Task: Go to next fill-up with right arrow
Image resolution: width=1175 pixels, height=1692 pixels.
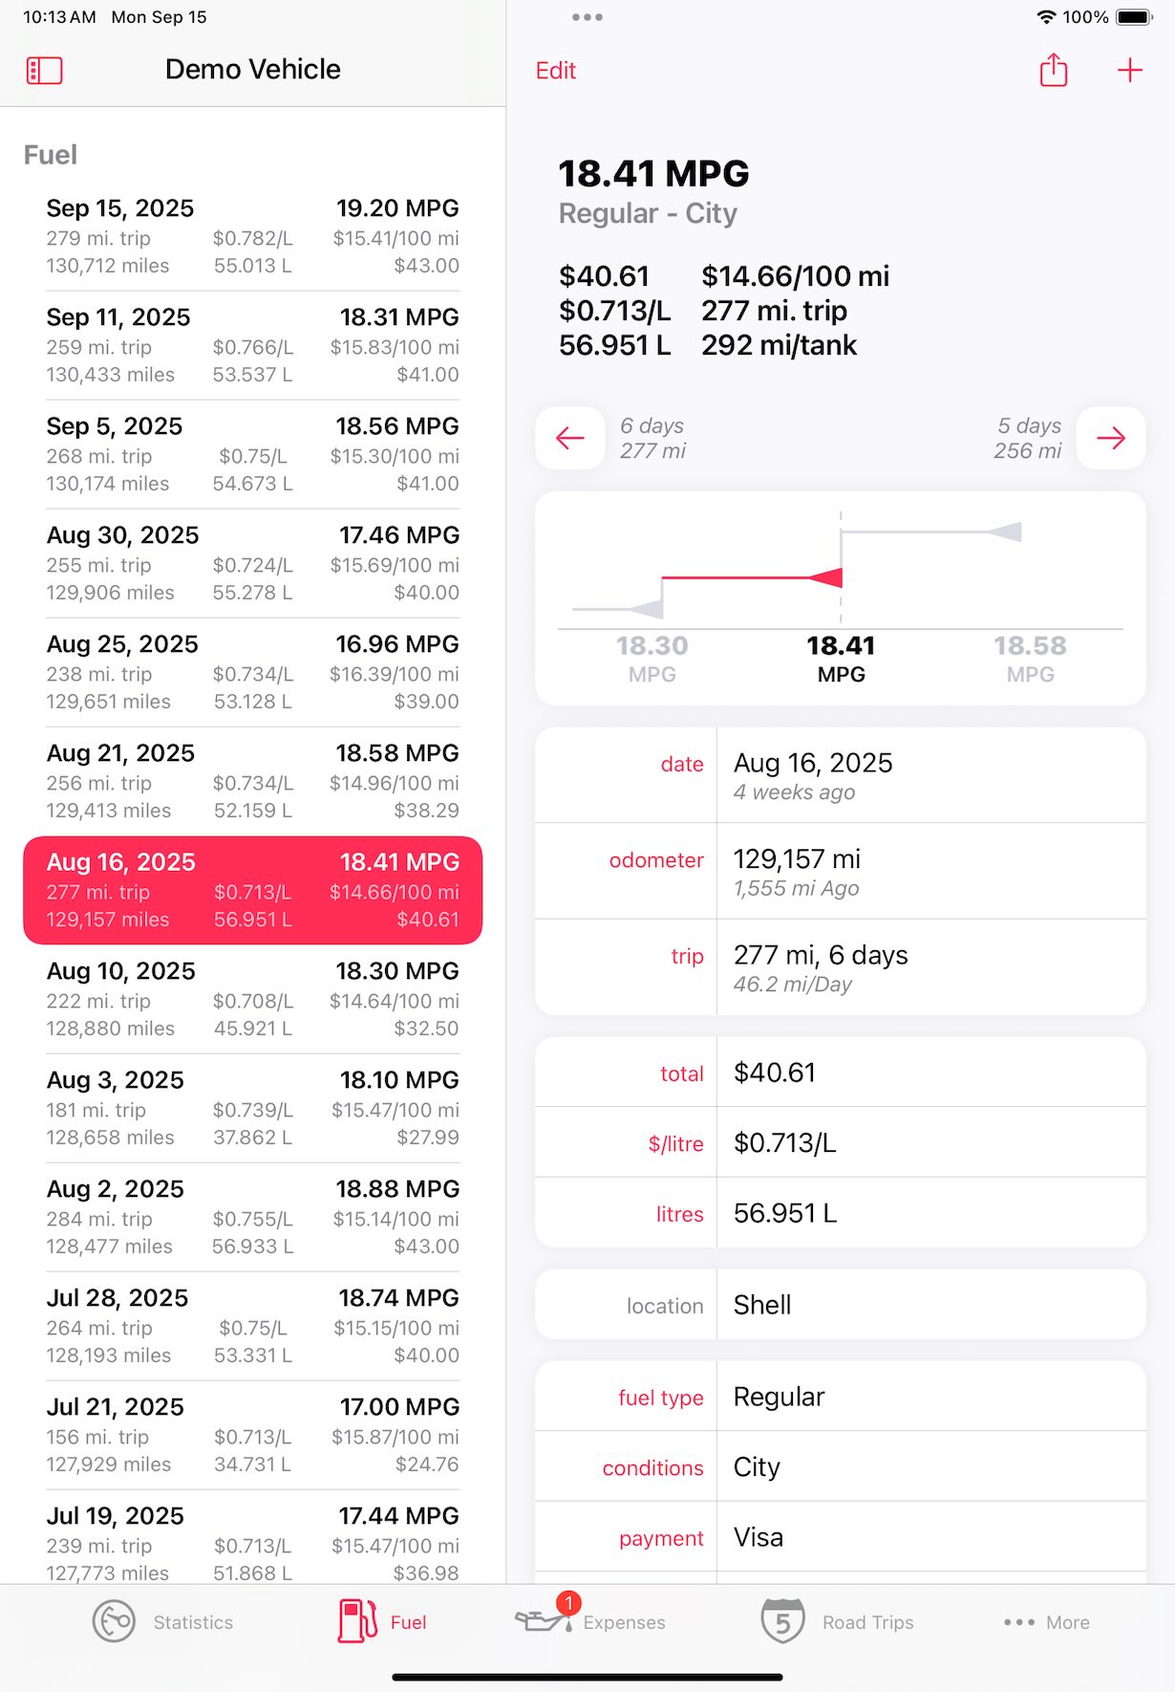Action: coord(1111,438)
